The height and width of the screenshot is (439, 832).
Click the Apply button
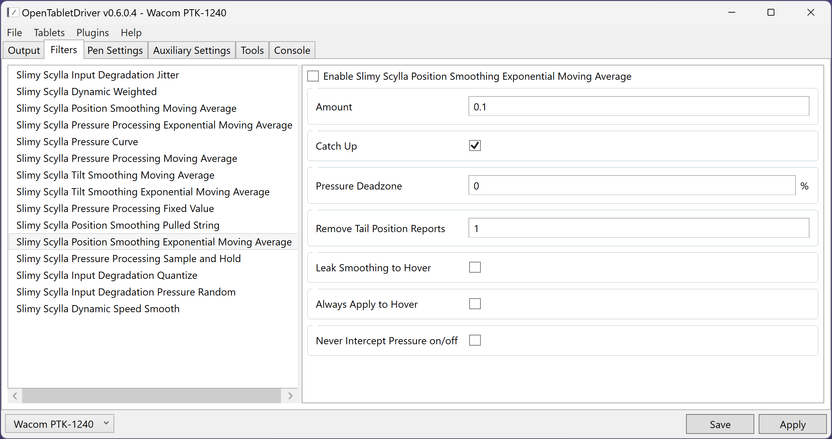pyautogui.click(x=792, y=424)
